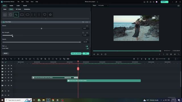Select the no-mask circle icon

point(11,15)
